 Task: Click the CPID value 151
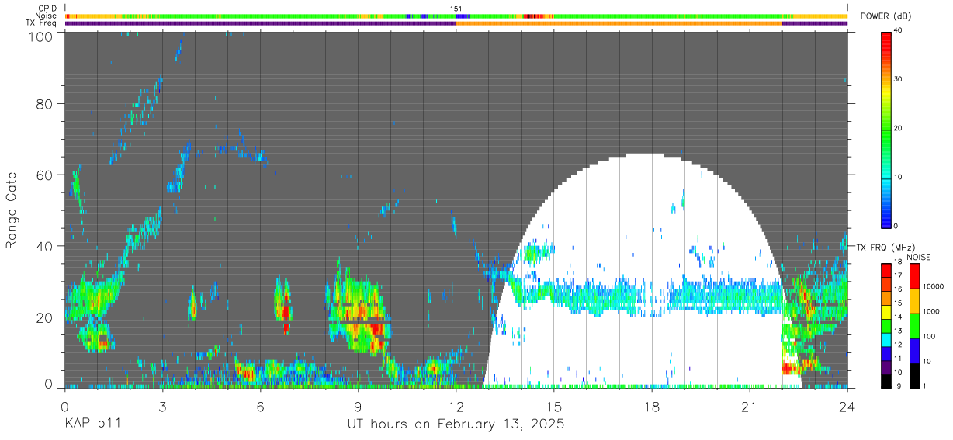tap(456, 9)
